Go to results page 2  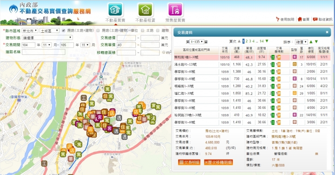(247, 41)
